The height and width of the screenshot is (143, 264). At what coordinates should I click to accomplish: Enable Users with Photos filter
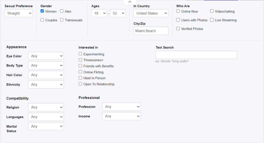coord(178,20)
